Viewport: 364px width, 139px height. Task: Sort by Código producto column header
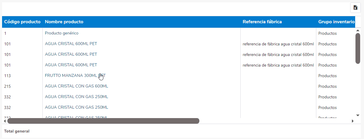point(22,22)
